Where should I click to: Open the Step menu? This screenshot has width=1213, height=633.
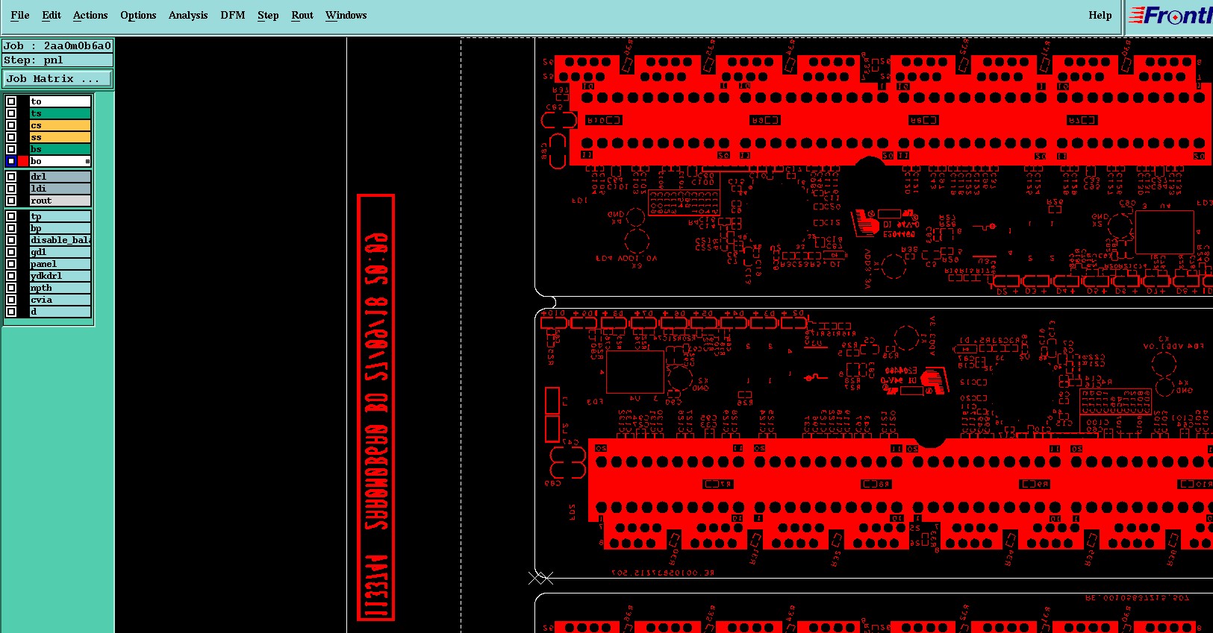[268, 15]
